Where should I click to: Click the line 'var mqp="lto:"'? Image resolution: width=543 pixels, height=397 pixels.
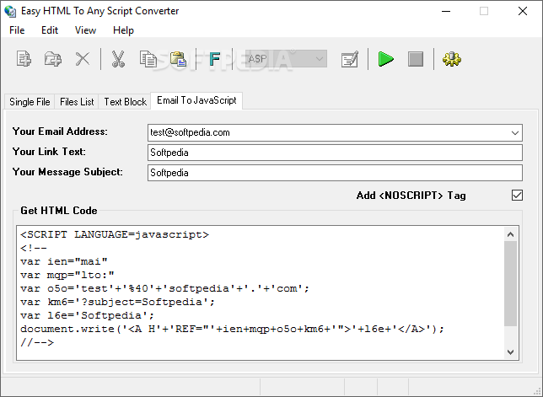pos(67,275)
